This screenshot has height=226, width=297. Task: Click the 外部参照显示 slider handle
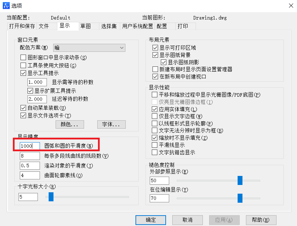tap(240, 180)
